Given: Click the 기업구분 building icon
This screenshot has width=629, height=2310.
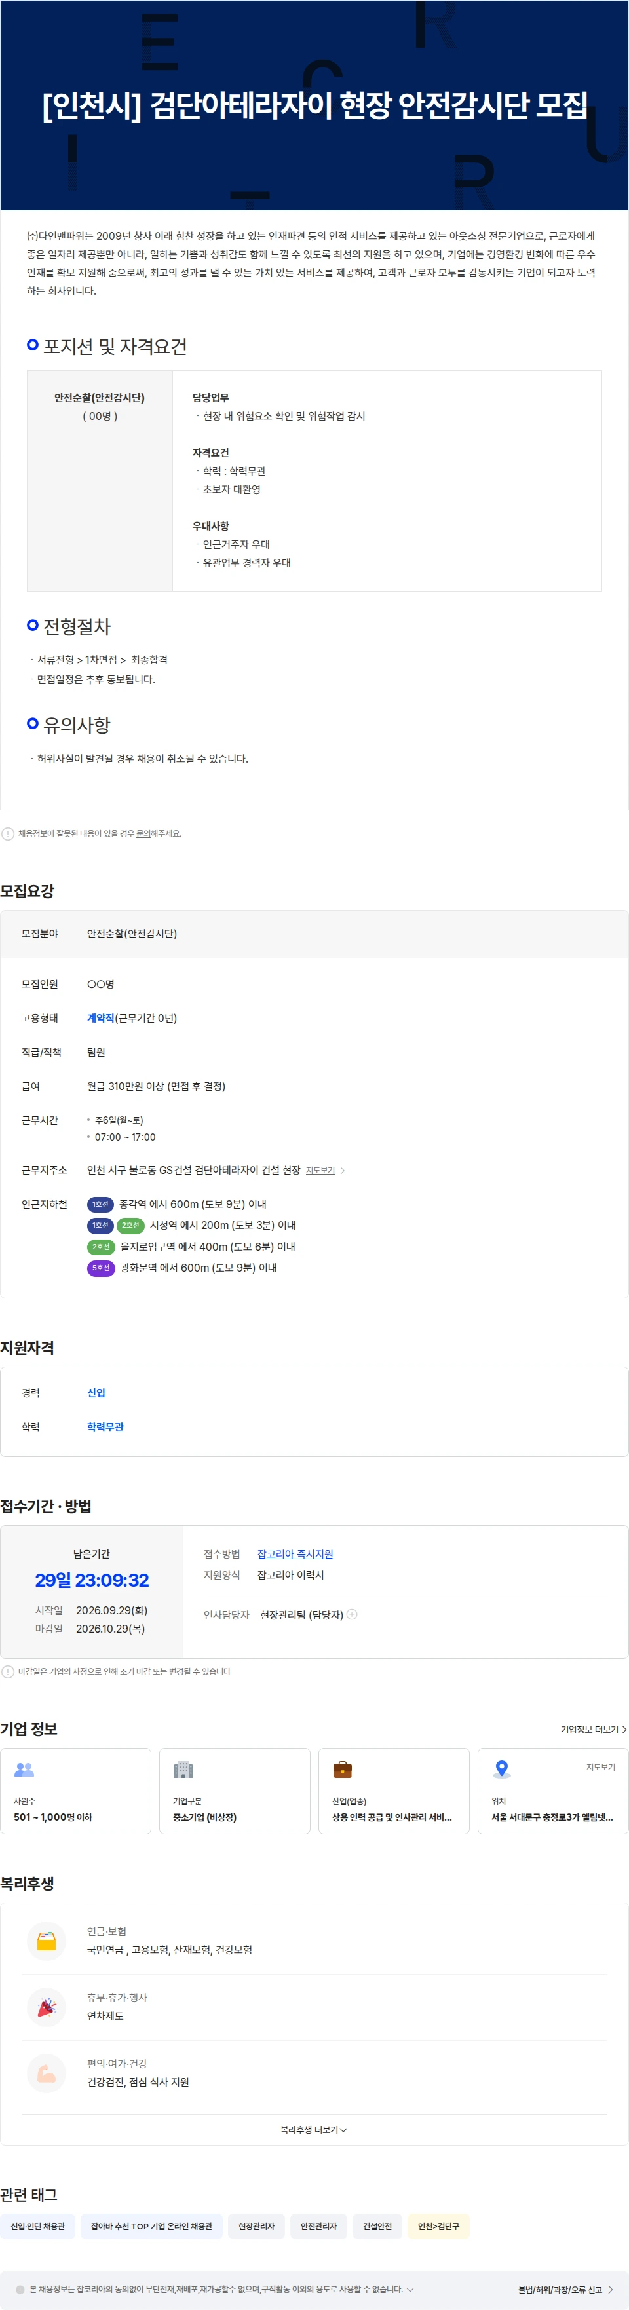Looking at the screenshot, I should [x=183, y=1770].
